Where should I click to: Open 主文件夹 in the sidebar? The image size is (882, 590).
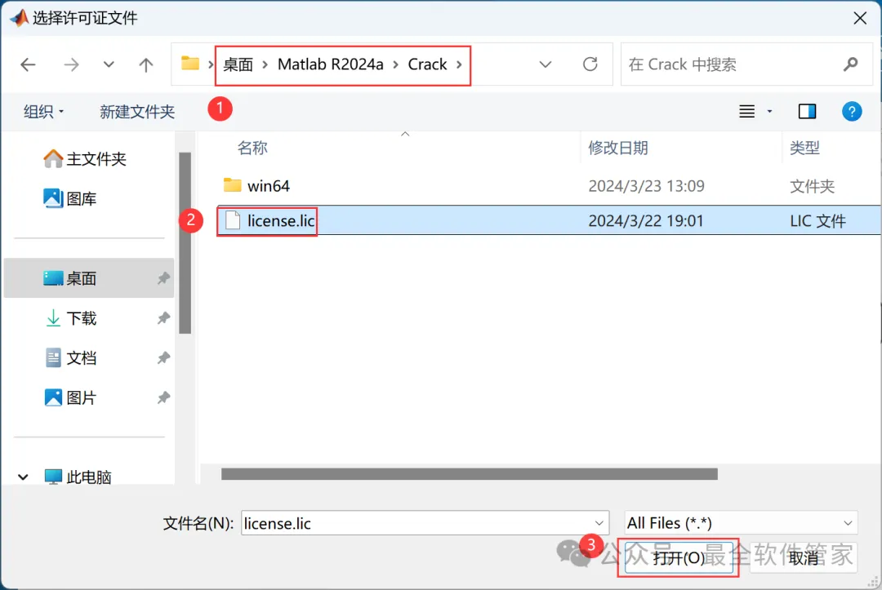(x=85, y=159)
